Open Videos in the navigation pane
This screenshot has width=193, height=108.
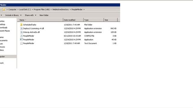pyautogui.click(x=2, y=50)
